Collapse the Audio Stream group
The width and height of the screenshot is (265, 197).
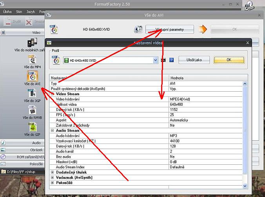tap(53, 131)
